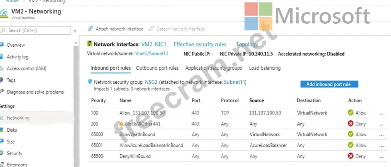391x167 pixels.
Task: Click the Network security group shield icon
Action: 90,82
